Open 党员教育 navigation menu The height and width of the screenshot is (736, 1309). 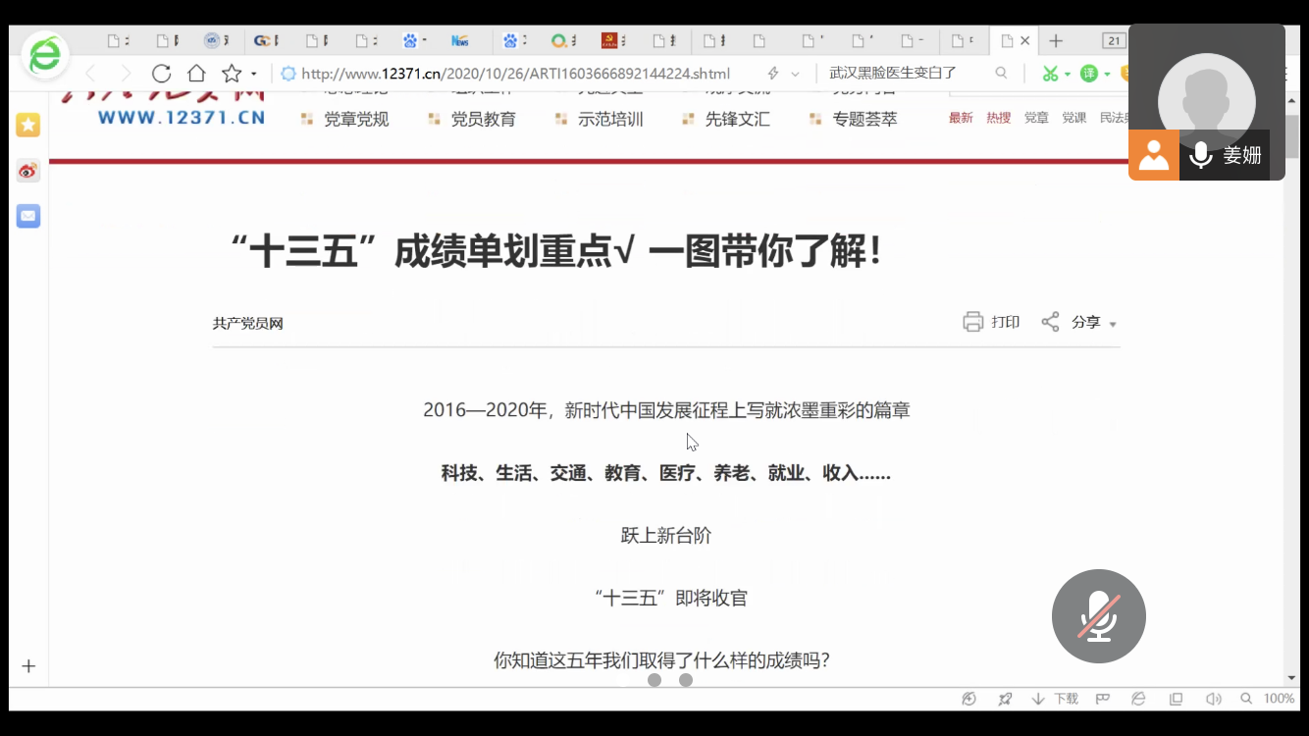pyautogui.click(x=483, y=119)
